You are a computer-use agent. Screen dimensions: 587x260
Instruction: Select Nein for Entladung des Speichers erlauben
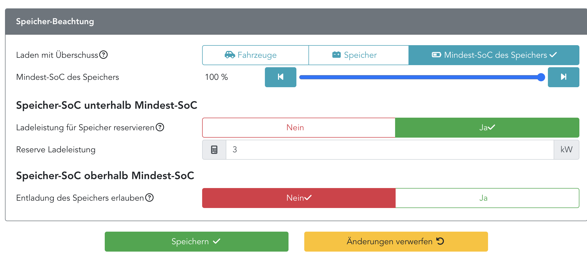299,198
